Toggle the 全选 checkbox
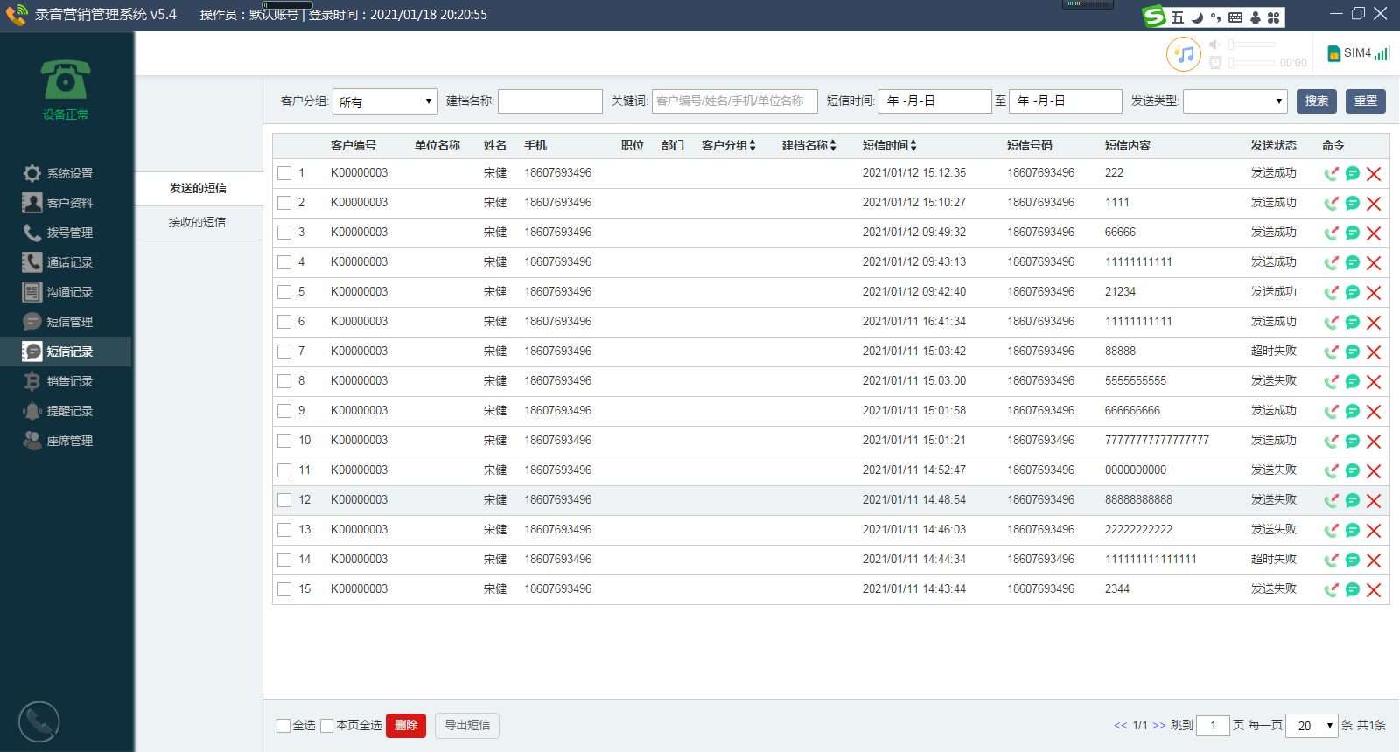This screenshot has width=1400, height=752. [283, 726]
